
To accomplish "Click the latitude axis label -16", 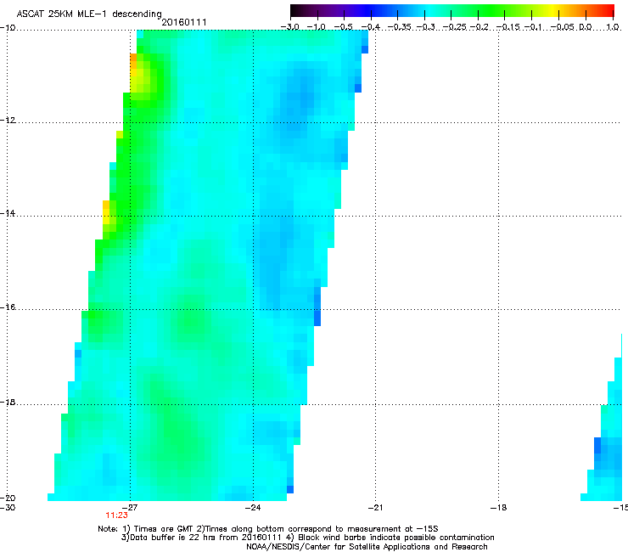I will 8,307.
